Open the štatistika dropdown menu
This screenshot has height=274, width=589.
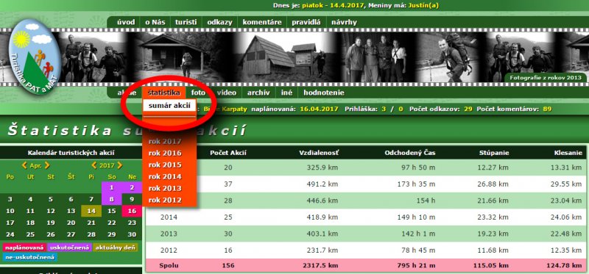pyautogui.click(x=163, y=93)
